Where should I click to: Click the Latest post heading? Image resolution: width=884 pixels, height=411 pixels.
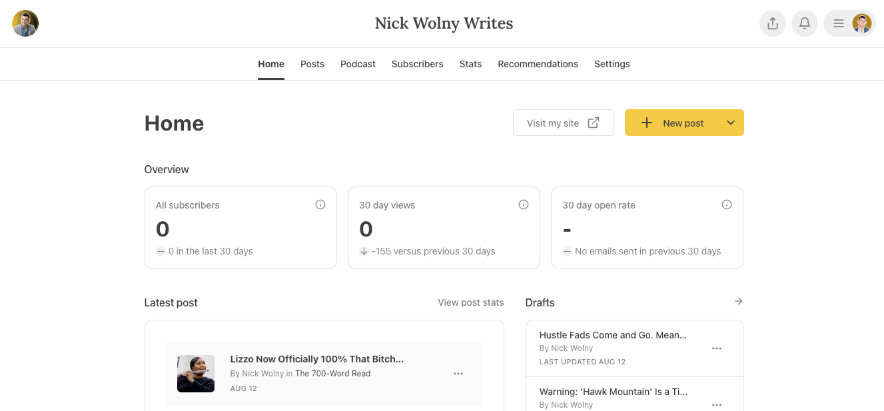click(171, 302)
